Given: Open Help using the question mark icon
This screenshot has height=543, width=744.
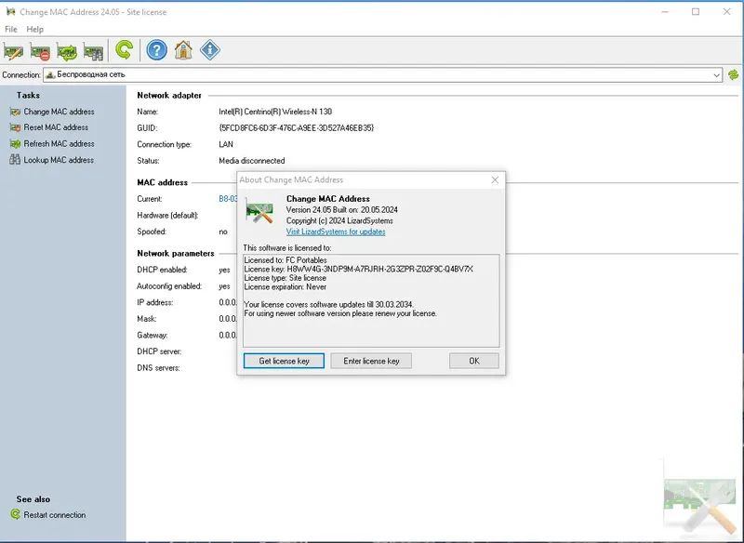Looking at the screenshot, I should point(156,50).
